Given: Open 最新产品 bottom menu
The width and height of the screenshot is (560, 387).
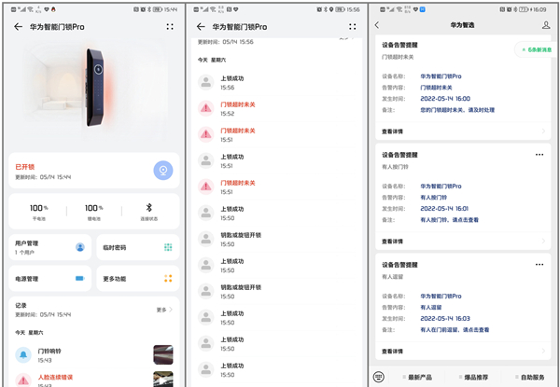Looking at the screenshot, I should [416, 377].
